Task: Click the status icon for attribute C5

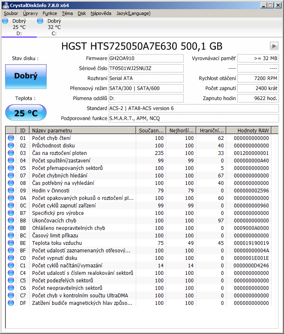Action: click(11, 280)
